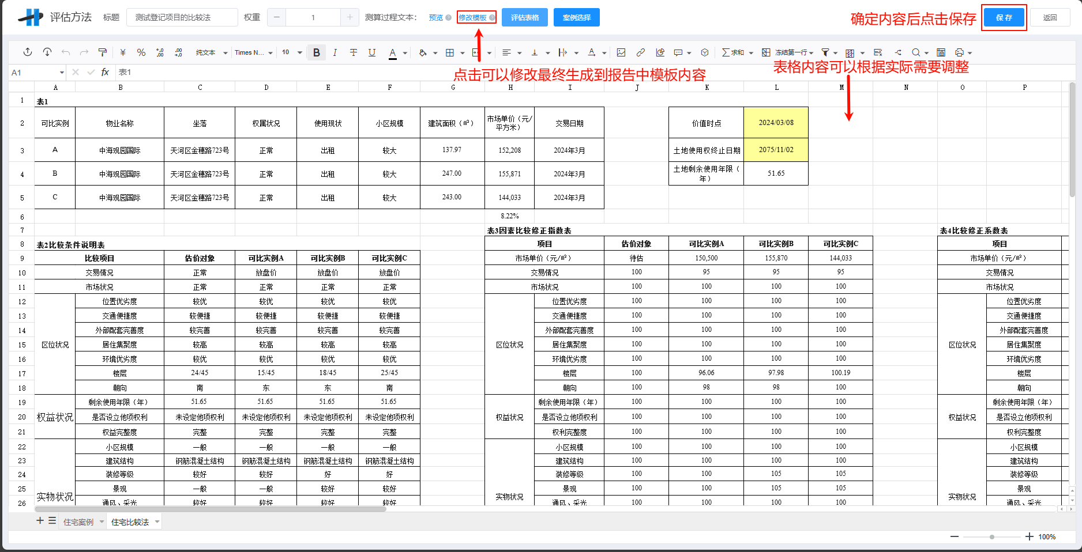The width and height of the screenshot is (1082, 552).
Task: Switch to the 住宅比较法 sheet tab
Action: point(130,521)
